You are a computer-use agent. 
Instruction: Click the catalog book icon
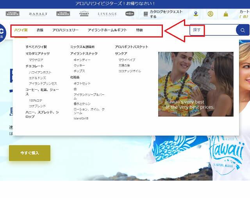[x=146, y=14]
